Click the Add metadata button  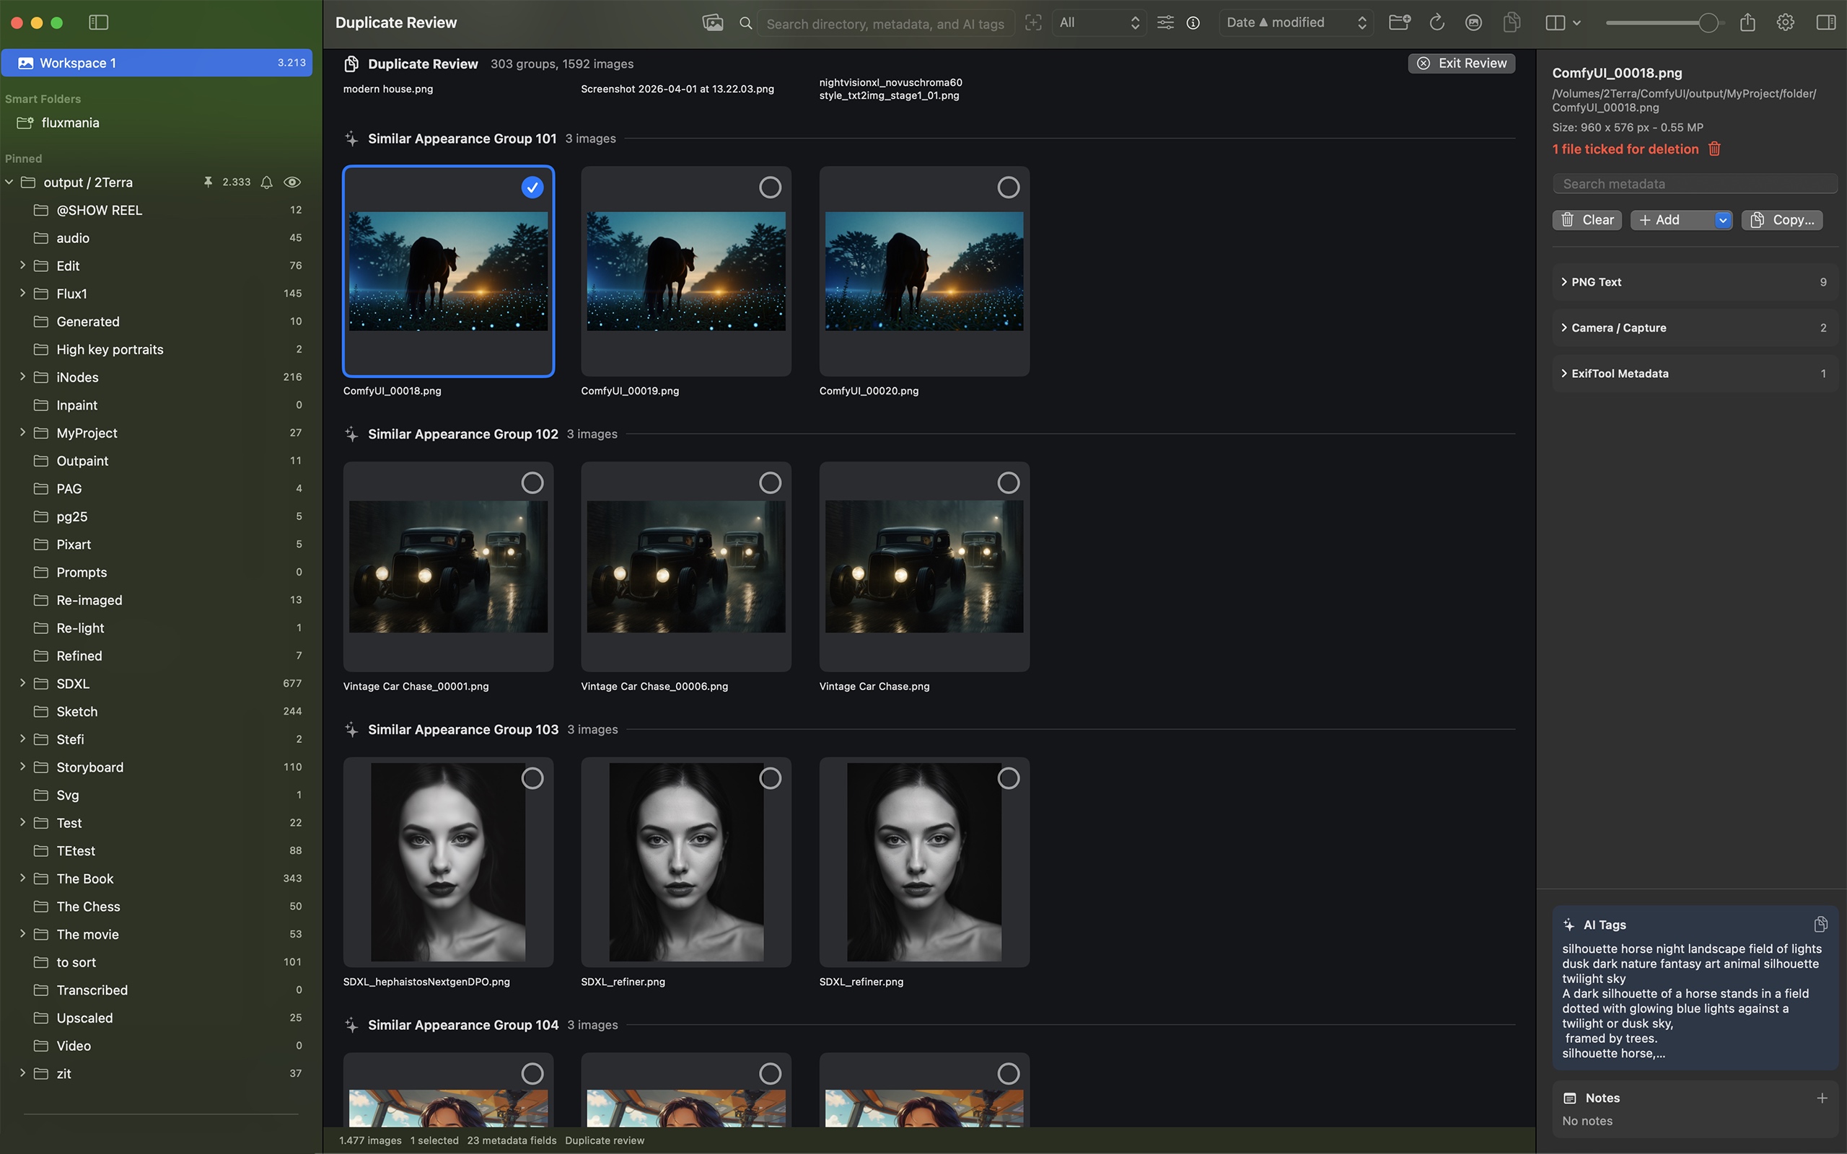tap(1672, 220)
